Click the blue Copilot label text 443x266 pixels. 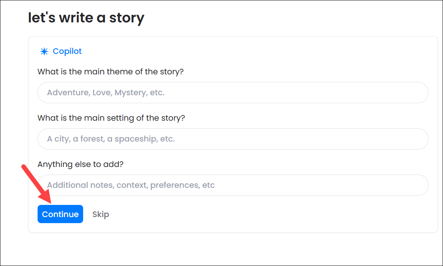tap(67, 51)
